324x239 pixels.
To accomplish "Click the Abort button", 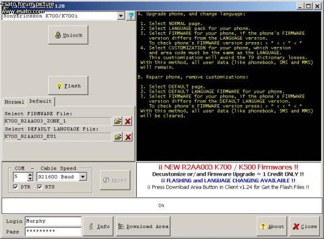I will [115, 180].
